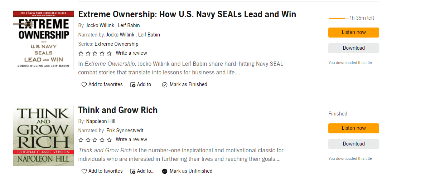Click third star rating for Extreme Ownership

tap(95, 53)
